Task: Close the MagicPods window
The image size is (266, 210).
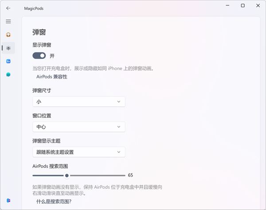Action: (258, 6)
